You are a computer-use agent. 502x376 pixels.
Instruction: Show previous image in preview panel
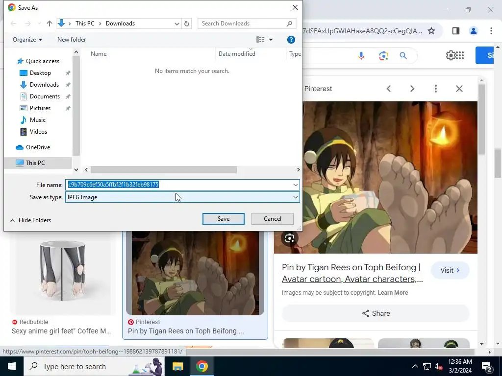pos(389,89)
